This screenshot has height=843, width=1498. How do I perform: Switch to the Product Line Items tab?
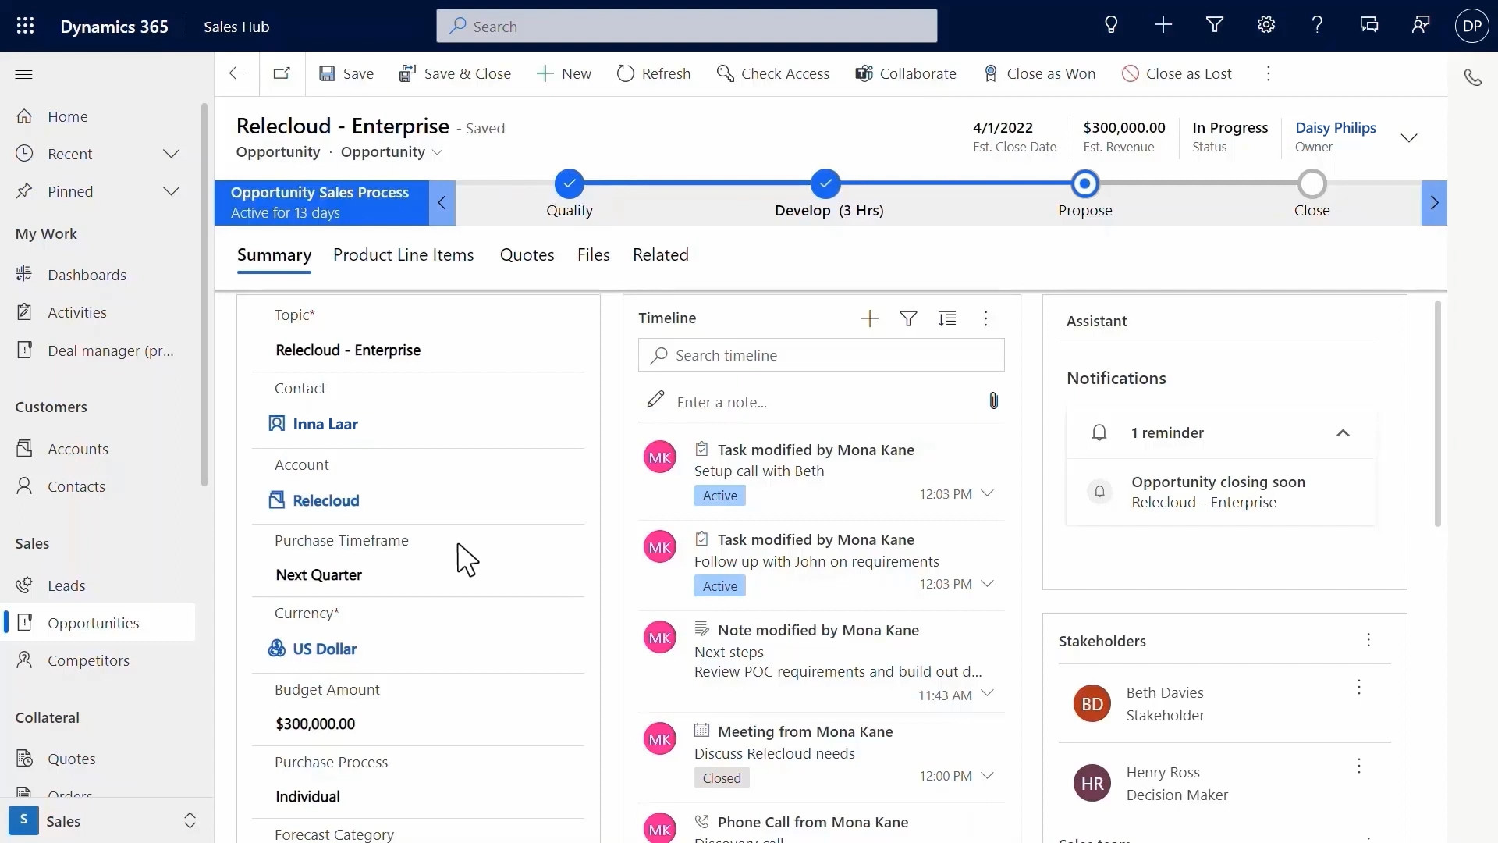pos(403,255)
